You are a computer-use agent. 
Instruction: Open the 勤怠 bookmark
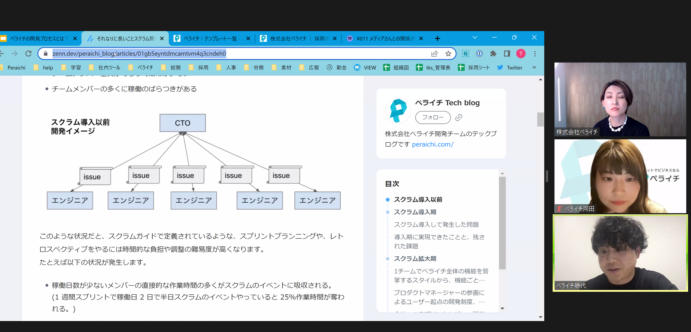(x=336, y=68)
